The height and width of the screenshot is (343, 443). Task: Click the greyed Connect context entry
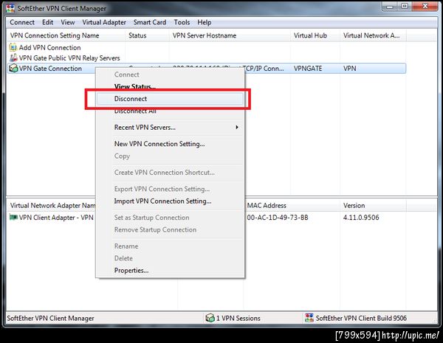170,75
